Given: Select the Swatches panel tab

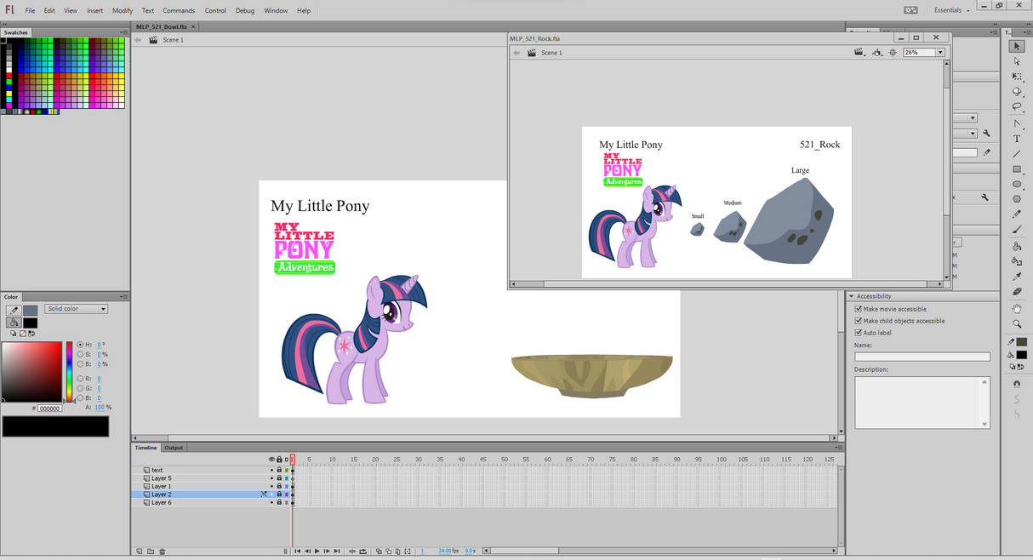Looking at the screenshot, I should [x=16, y=32].
